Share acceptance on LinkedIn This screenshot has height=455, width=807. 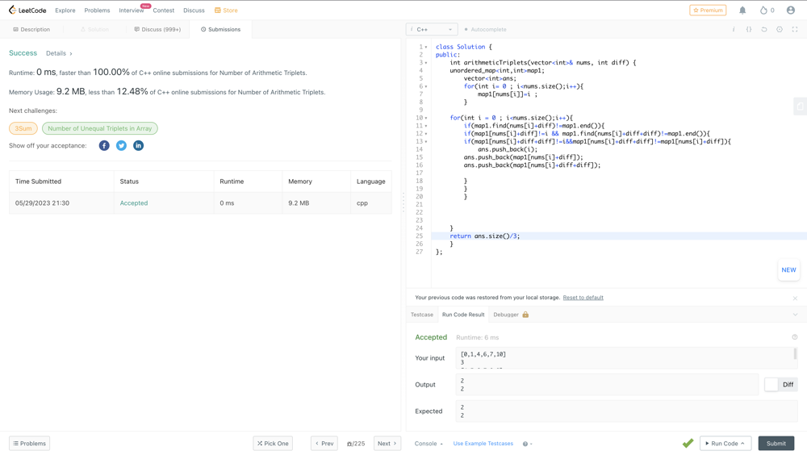138,146
